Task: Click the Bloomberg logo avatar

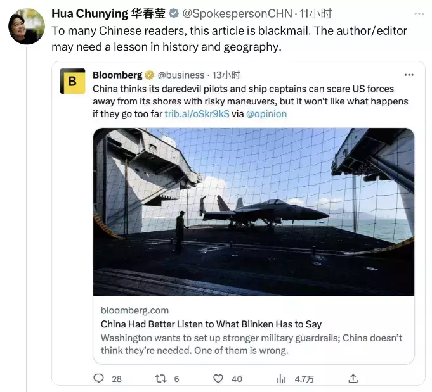Action: [72, 81]
